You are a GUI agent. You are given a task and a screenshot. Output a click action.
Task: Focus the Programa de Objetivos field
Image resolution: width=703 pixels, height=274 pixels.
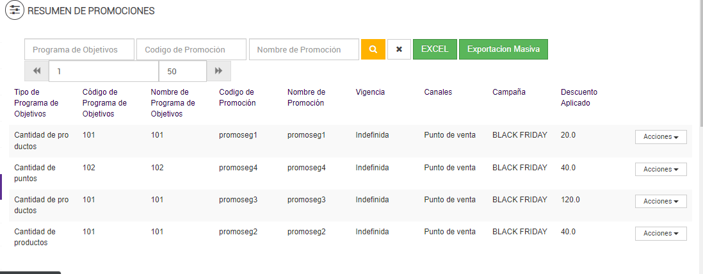click(79, 49)
